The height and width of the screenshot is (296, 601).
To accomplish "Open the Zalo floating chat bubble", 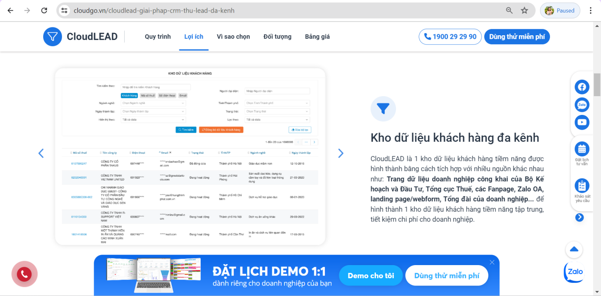I will pos(574,272).
